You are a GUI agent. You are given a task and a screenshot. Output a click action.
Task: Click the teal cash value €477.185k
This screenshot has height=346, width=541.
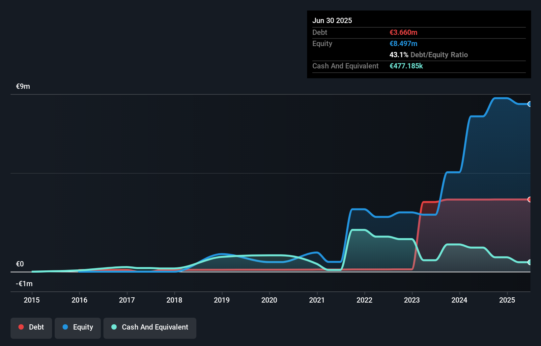[x=407, y=66]
